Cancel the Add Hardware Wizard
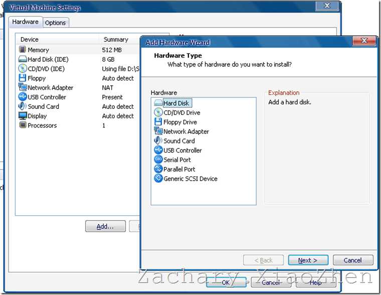The height and width of the screenshot is (295, 381). pyautogui.click(x=353, y=260)
